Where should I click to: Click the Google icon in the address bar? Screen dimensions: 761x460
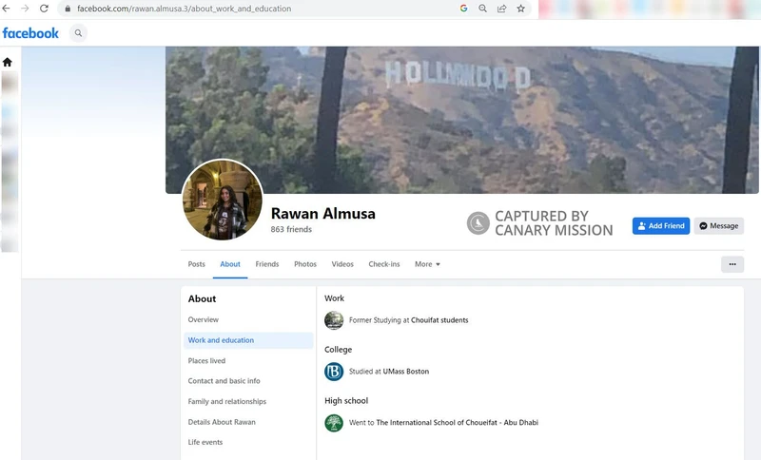[463, 9]
